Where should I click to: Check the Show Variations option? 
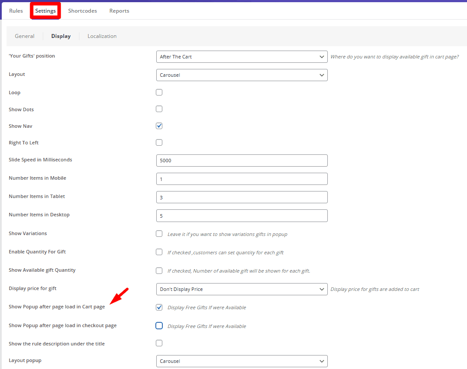coord(159,233)
